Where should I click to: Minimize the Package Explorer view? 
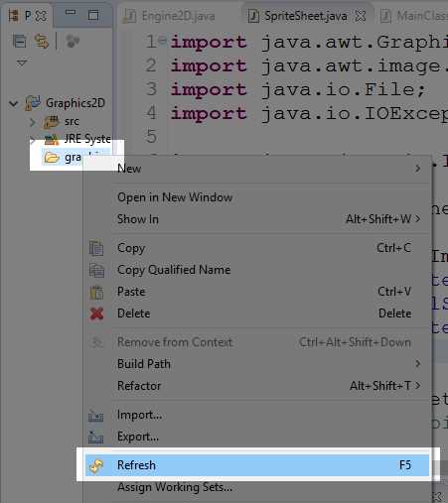(71, 13)
